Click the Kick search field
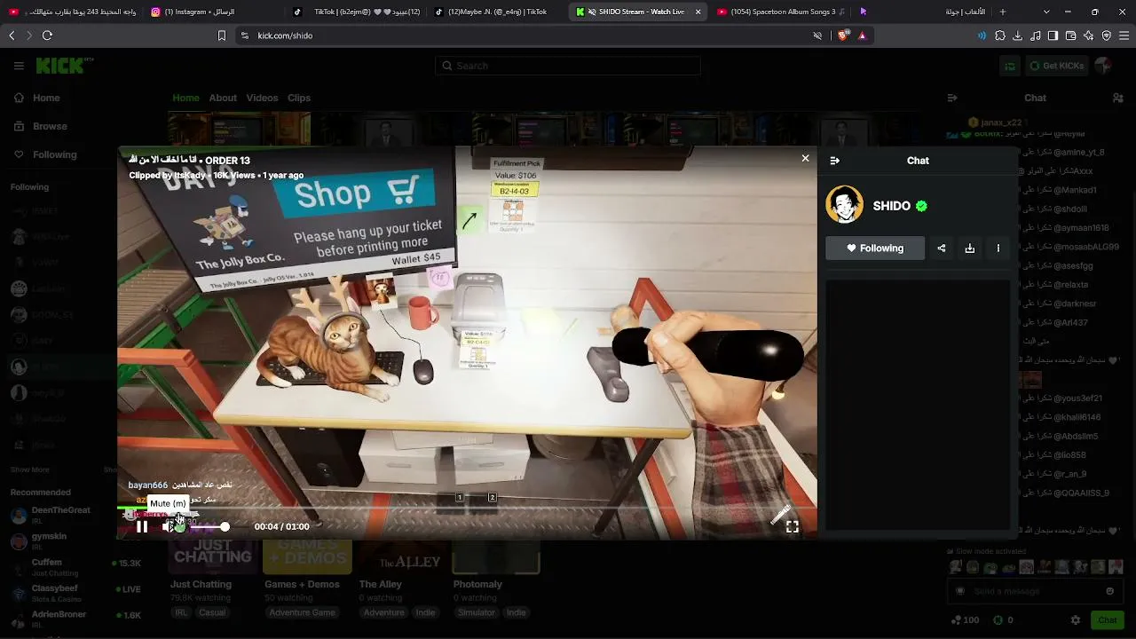The height and width of the screenshot is (639, 1136). coord(568,66)
